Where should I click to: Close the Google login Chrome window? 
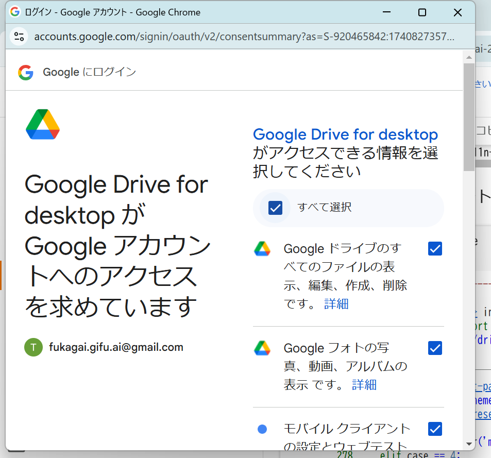[x=458, y=12]
